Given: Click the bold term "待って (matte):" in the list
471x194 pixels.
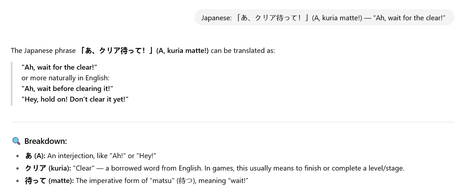Looking at the screenshot, I should 49,180.
